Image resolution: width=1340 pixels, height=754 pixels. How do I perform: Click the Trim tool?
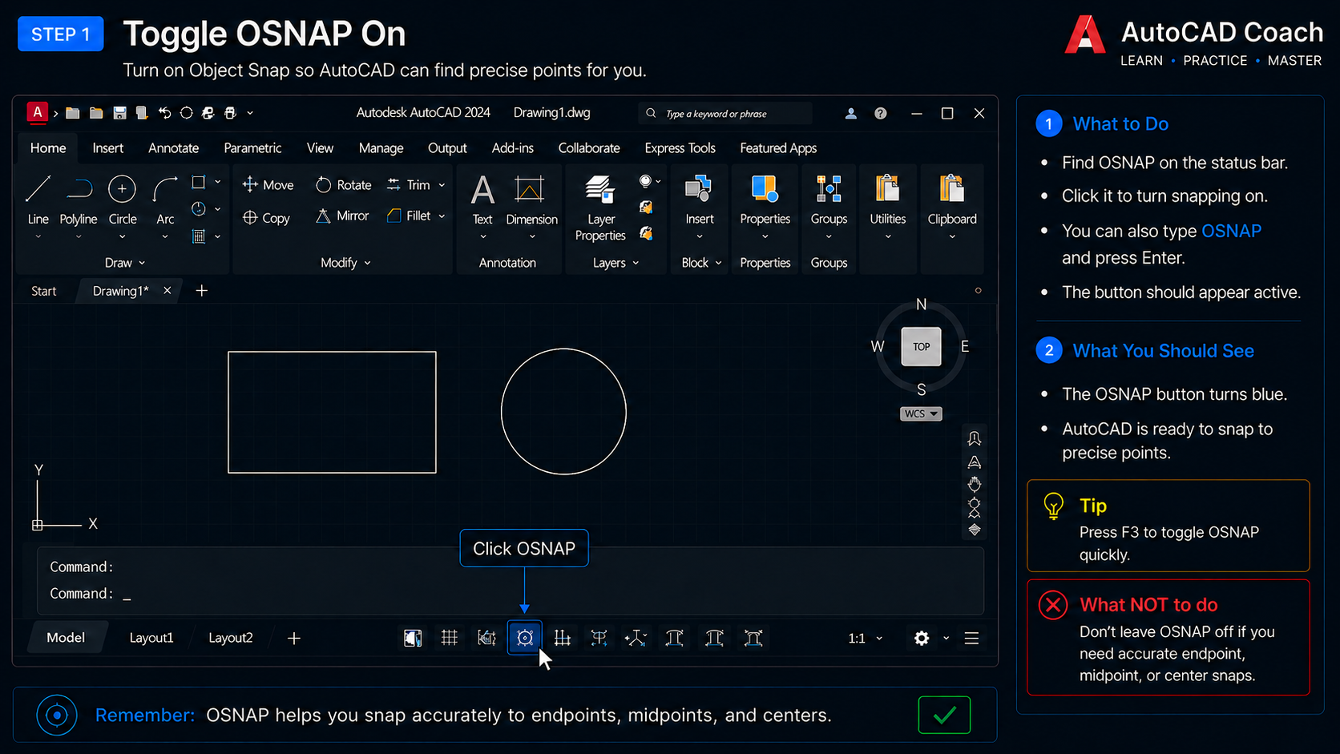(409, 185)
